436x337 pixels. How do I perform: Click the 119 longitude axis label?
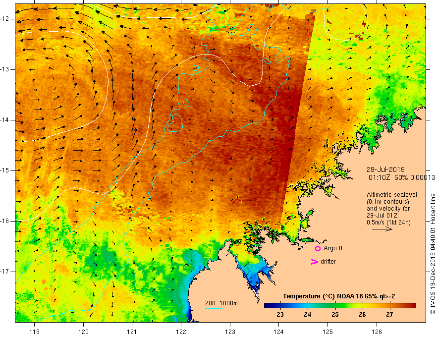click(35, 332)
